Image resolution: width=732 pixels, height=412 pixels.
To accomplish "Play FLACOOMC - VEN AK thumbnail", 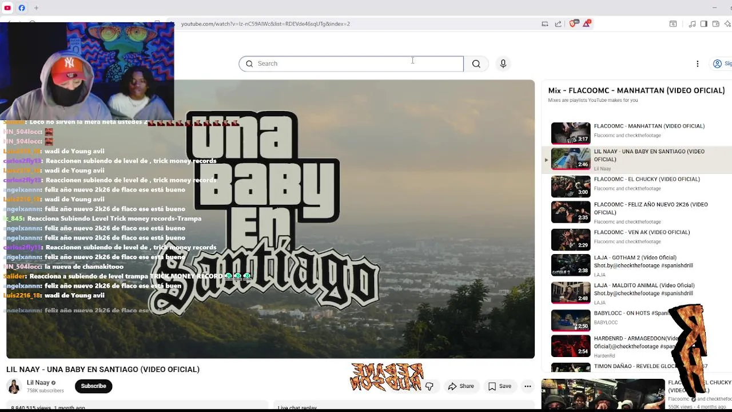I will [x=571, y=239].
